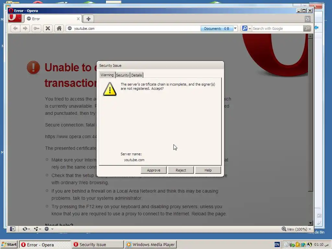Go to the home page icon
The width and height of the screenshot is (332, 249).
[x=59, y=29]
